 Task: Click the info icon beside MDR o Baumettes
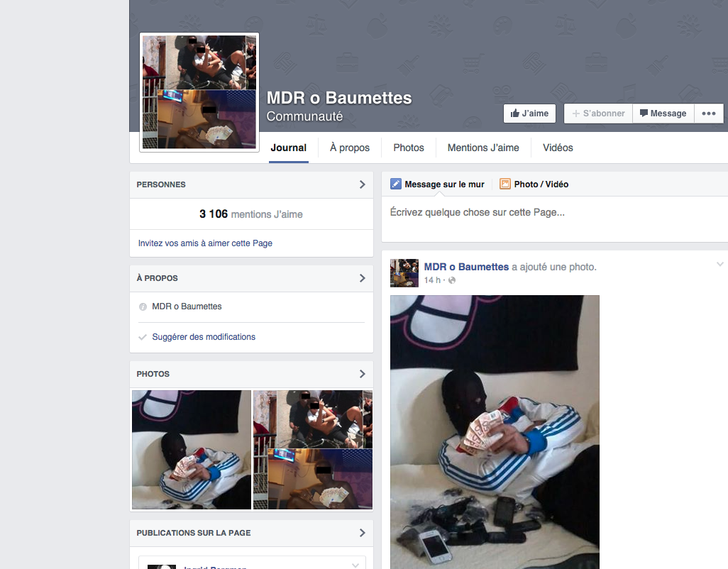point(143,306)
